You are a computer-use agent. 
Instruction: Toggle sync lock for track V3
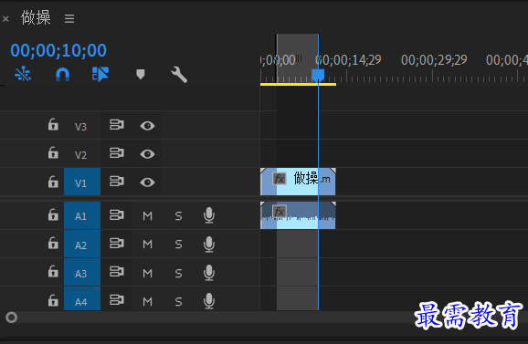[x=117, y=125]
